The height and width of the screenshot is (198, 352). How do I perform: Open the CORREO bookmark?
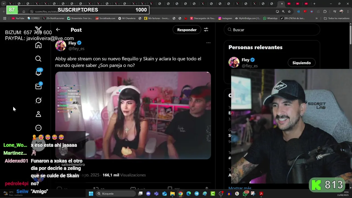(x=33, y=18)
